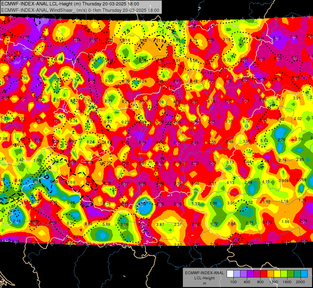Click the LCL-Height title line at top
The width and height of the screenshot is (313, 288).
70,4
